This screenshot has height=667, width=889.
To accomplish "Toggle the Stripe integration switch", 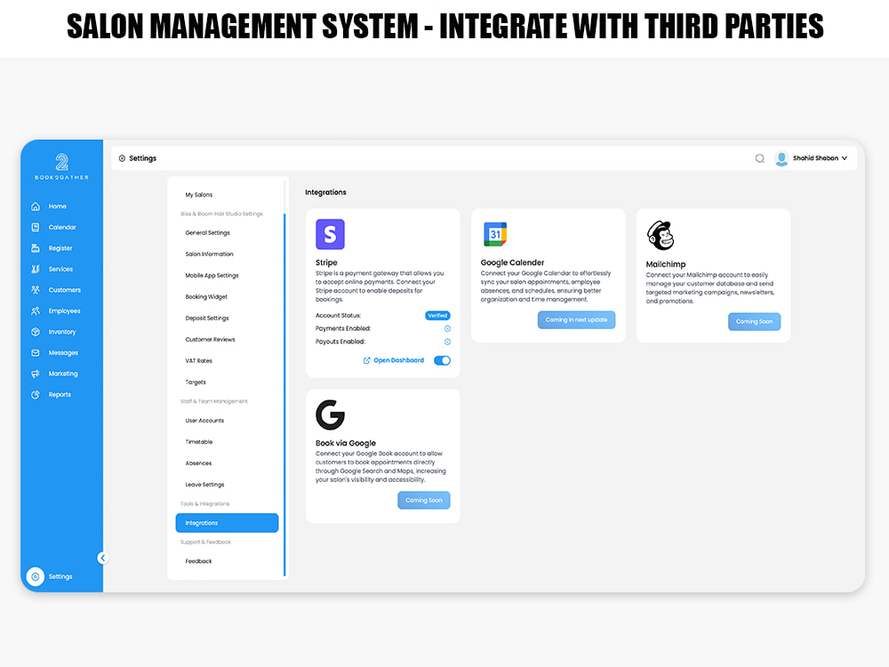I will pyautogui.click(x=442, y=361).
